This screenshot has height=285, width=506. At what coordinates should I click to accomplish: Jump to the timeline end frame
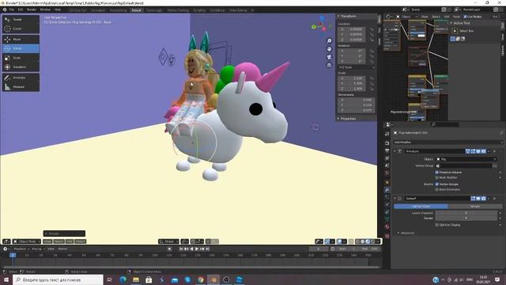tap(207, 249)
